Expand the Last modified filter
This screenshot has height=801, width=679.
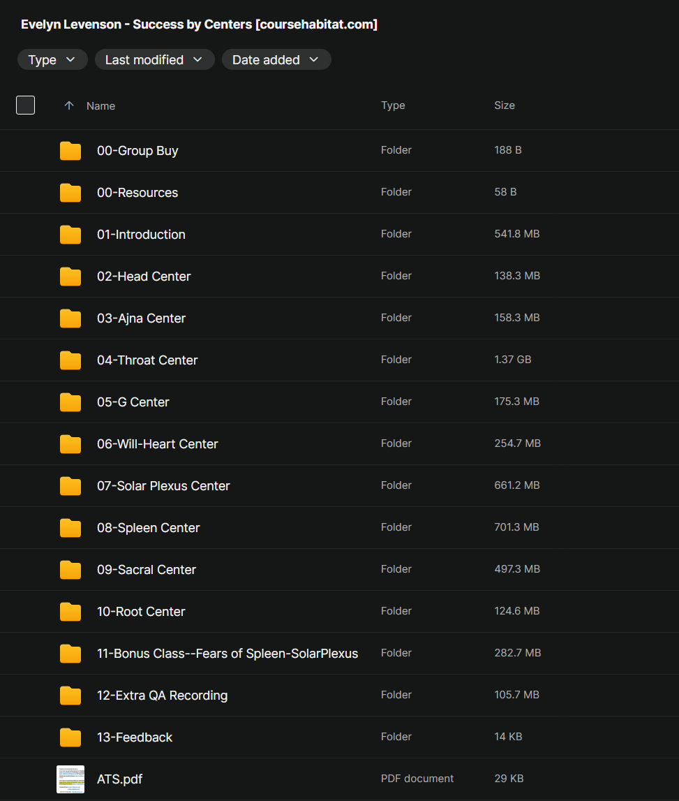(x=154, y=60)
